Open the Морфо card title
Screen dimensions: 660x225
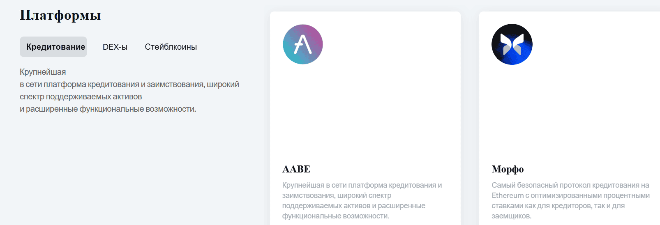tap(508, 169)
